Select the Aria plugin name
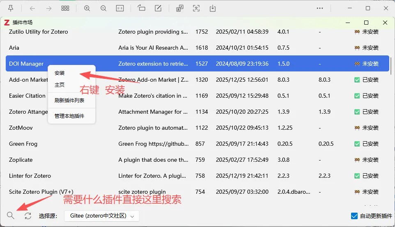The height and width of the screenshot is (227, 395). (14, 48)
